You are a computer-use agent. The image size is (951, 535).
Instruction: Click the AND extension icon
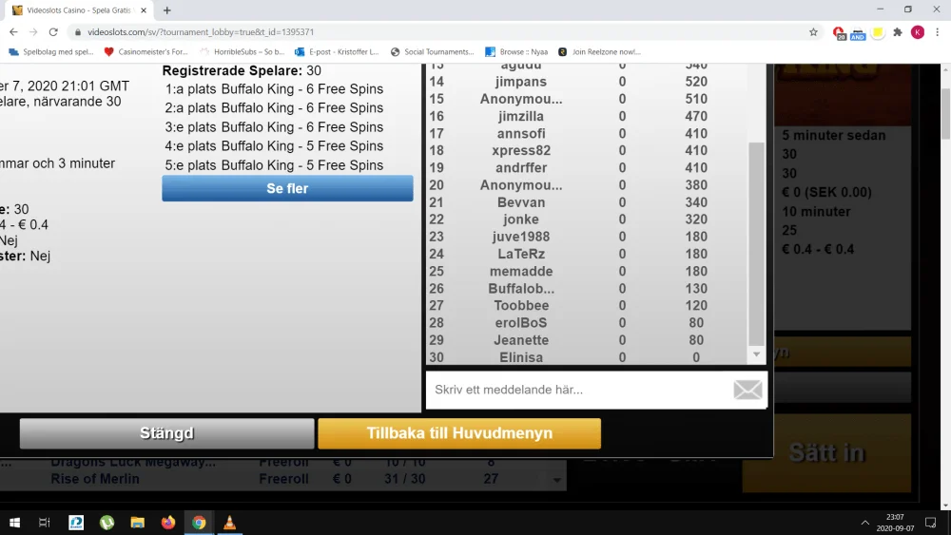[858, 33]
